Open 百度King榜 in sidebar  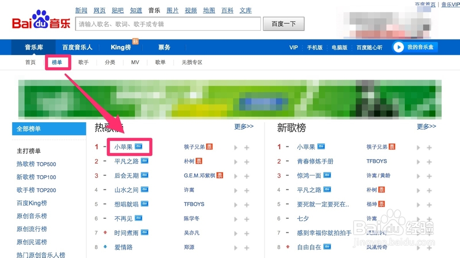click(x=32, y=203)
